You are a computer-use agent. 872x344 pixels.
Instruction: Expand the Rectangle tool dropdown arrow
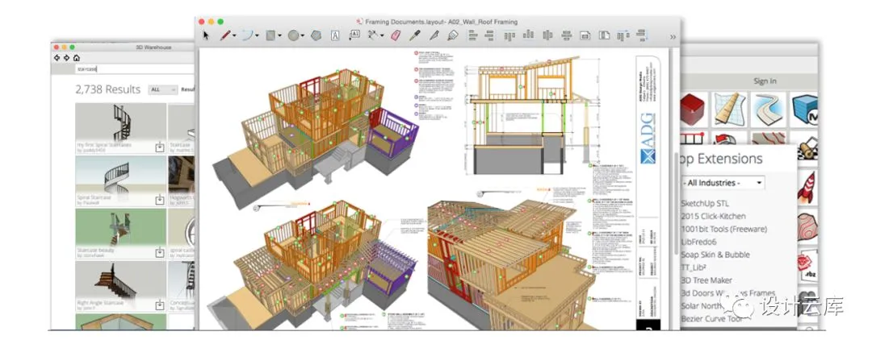tap(279, 35)
